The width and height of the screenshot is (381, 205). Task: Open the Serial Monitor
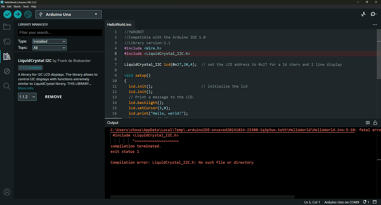pyautogui.click(x=373, y=14)
